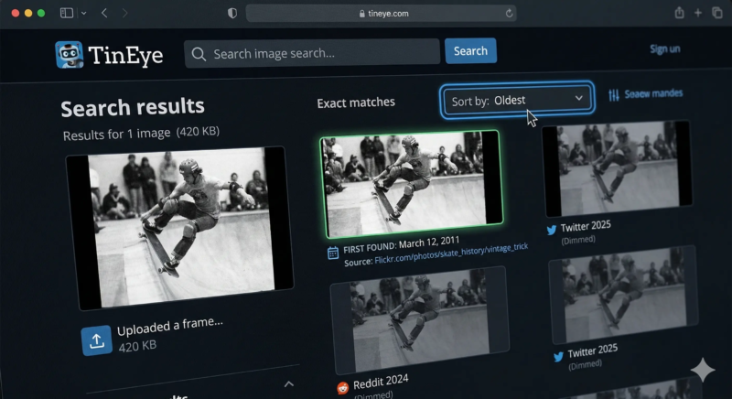
Task: Click the blue upload arrow icon
Action: [x=97, y=340]
